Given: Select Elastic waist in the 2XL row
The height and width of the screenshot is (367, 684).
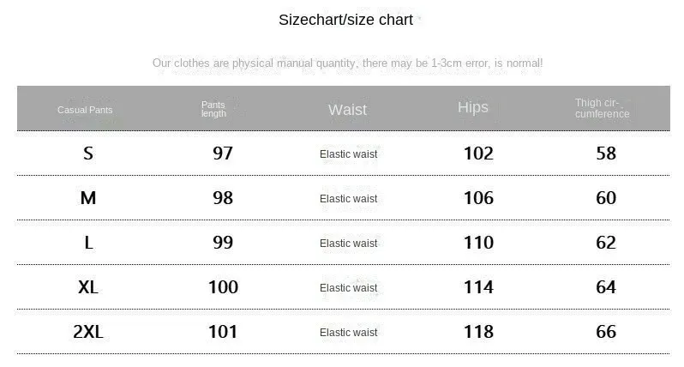Looking at the screenshot, I should tap(348, 333).
